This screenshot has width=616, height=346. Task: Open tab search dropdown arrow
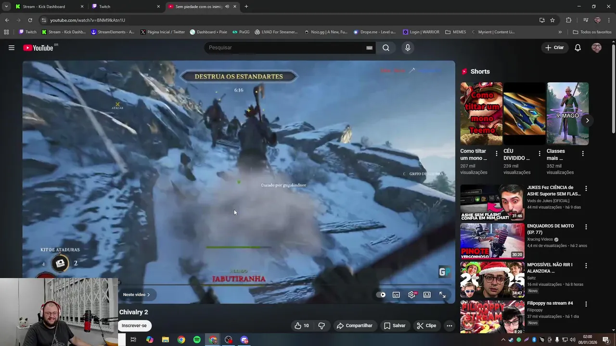click(6, 7)
